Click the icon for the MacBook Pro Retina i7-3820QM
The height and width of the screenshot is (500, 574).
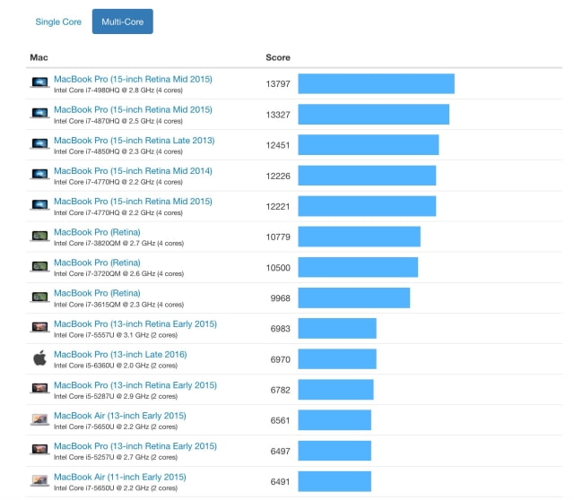(39, 236)
